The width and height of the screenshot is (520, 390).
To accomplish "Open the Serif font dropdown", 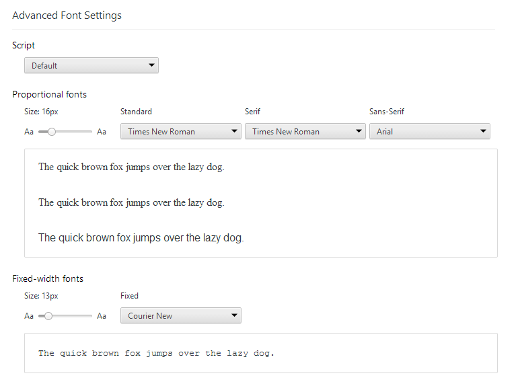I will tap(305, 131).
